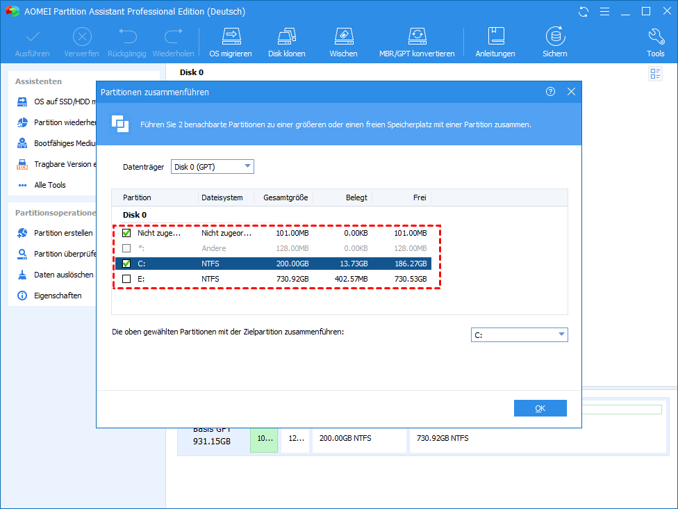Open Partition wiederherstellen wizard

pyautogui.click(x=56, y=122)
